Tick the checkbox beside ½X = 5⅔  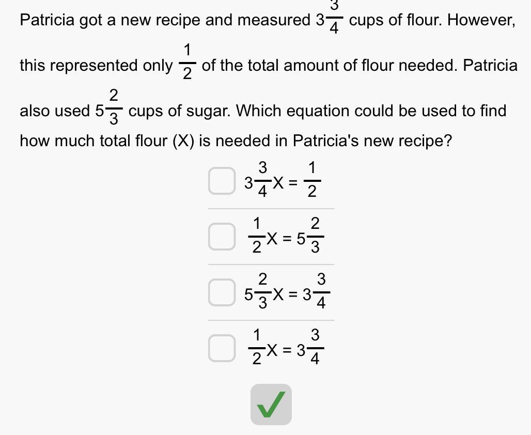[x=222, y=237]
